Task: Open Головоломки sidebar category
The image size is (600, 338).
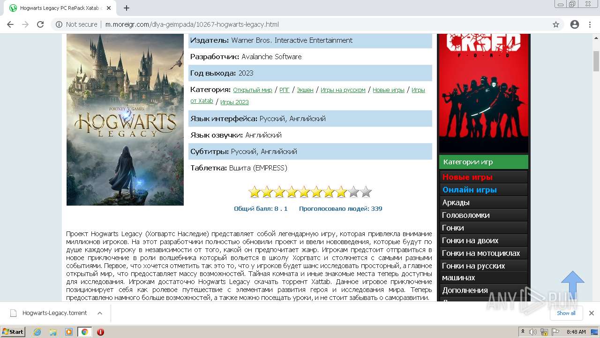Action: 484,215
